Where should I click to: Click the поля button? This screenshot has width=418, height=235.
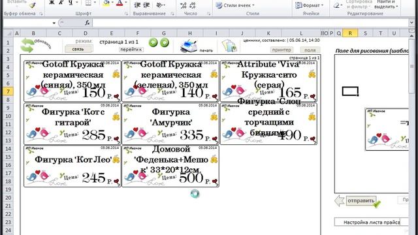click(310, 50)
